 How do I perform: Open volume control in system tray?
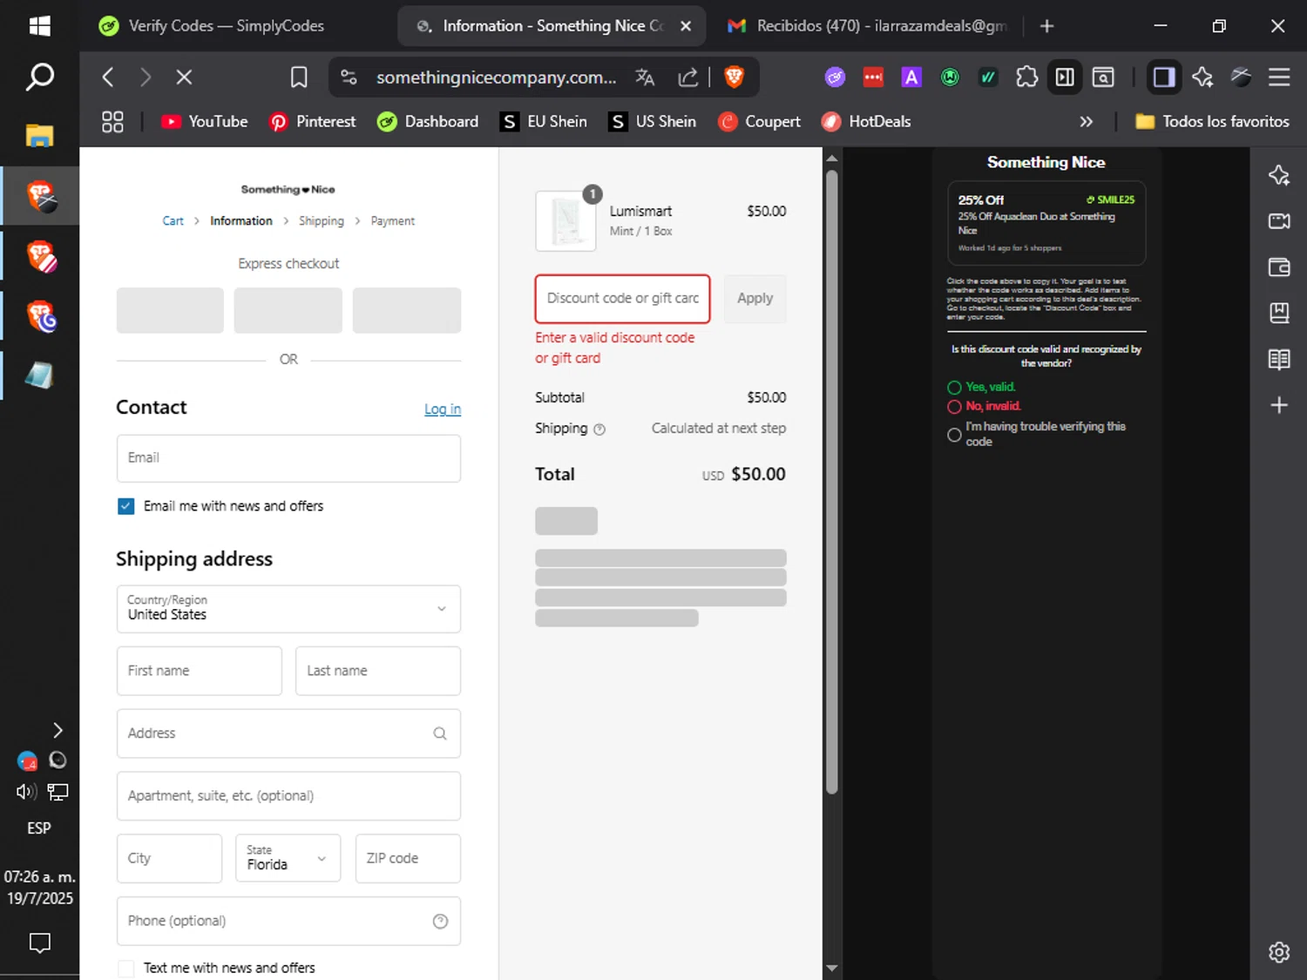[x=25, y=792]
